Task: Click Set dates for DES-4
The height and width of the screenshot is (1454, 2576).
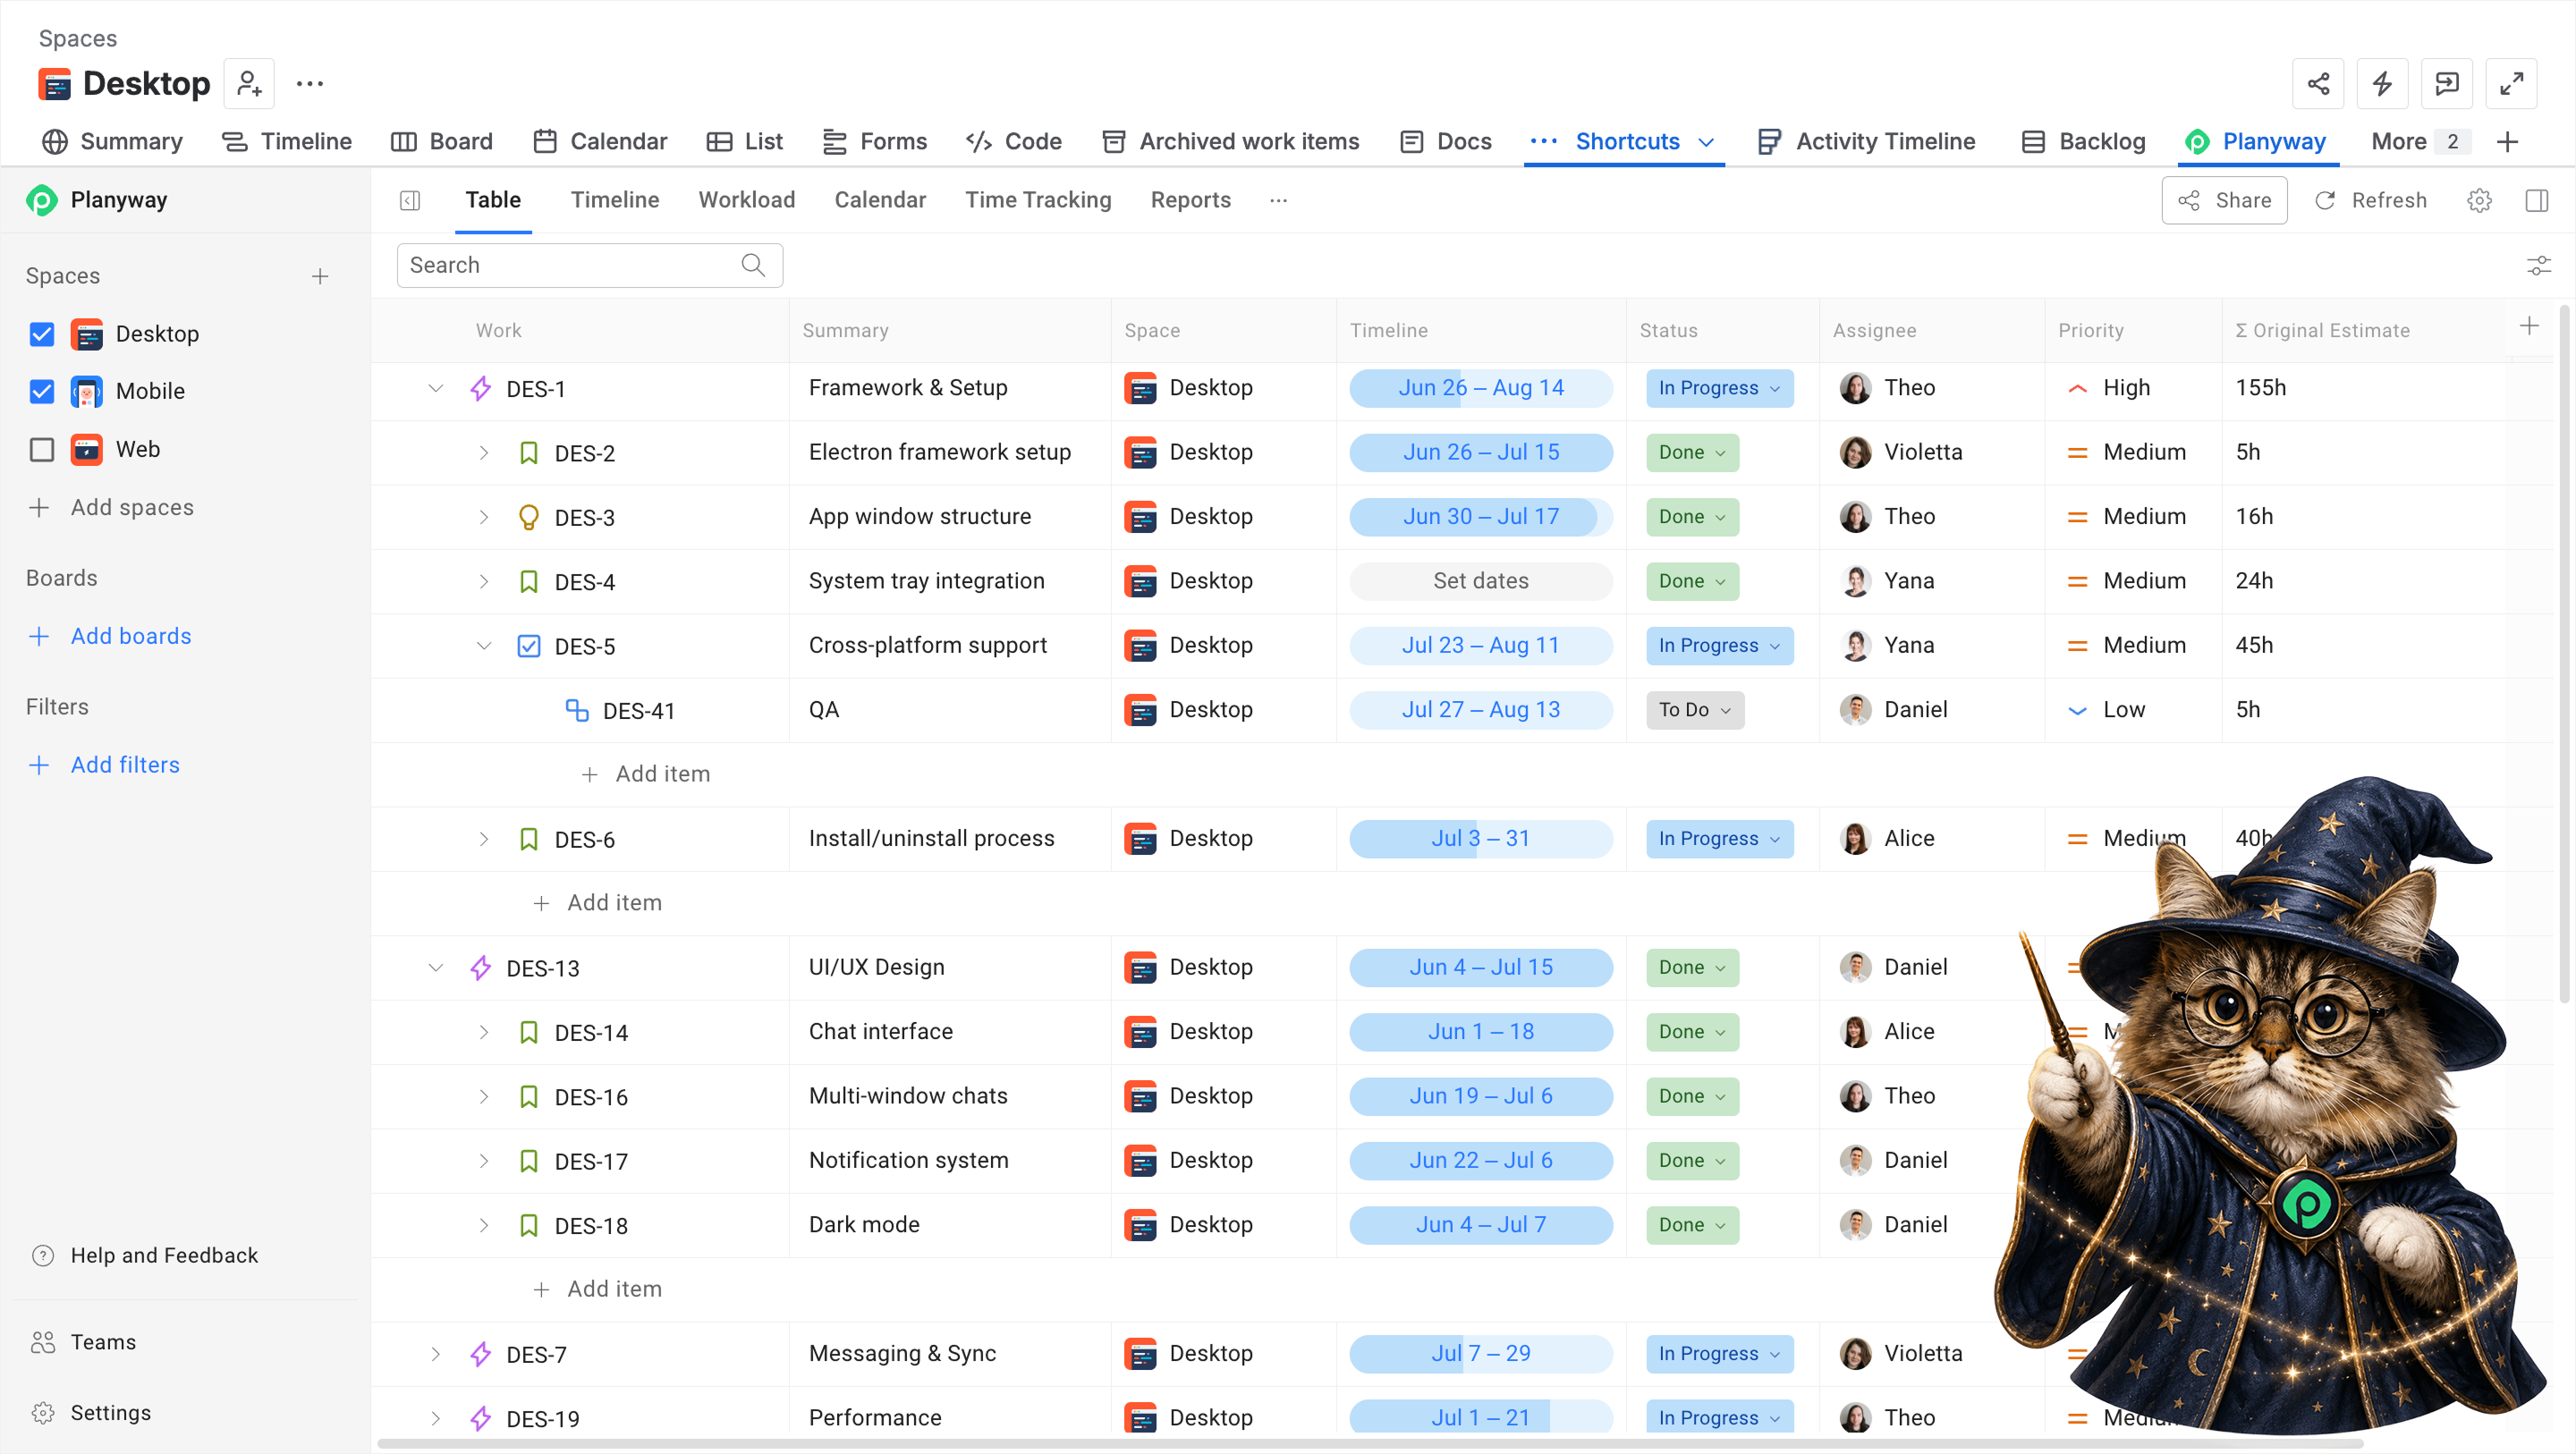Action: (x=1480, y=581)
